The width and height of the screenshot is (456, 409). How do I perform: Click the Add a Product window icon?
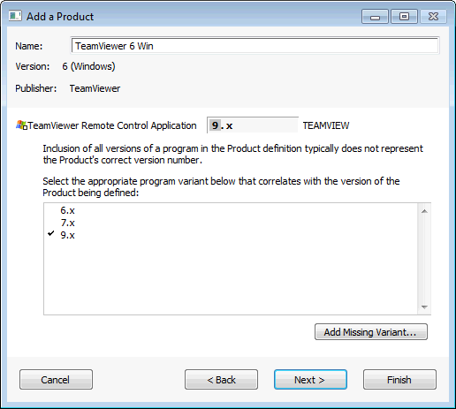pos(15,16)
